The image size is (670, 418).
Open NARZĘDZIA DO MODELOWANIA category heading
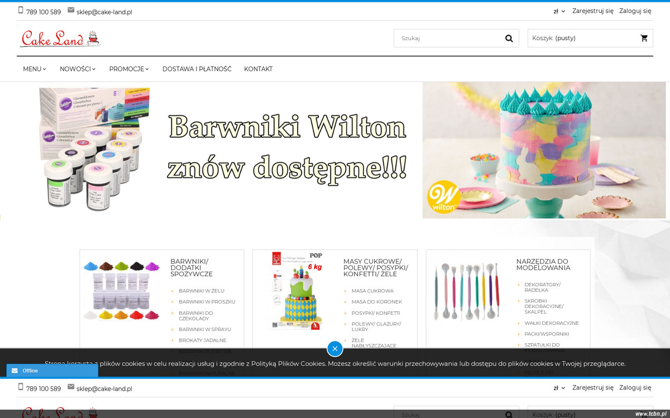click(543, 265)
